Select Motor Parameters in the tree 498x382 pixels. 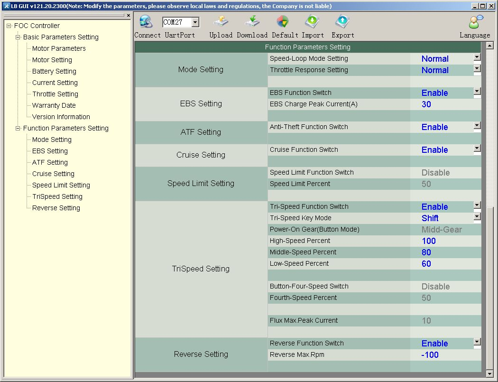(59, 48)
